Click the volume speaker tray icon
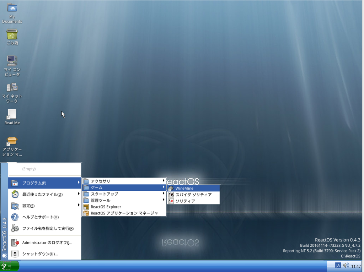364x272 pixels. click(346, 266)
